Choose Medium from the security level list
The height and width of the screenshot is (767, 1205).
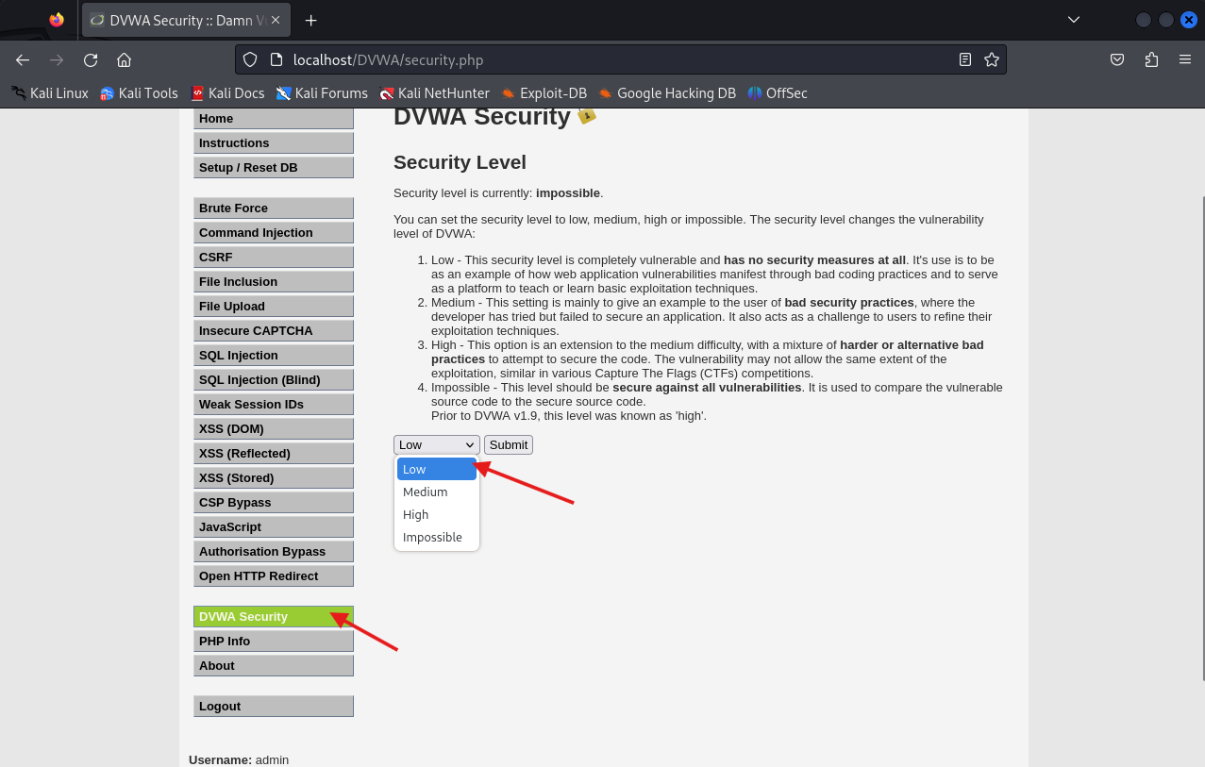[x=437, y=492]
